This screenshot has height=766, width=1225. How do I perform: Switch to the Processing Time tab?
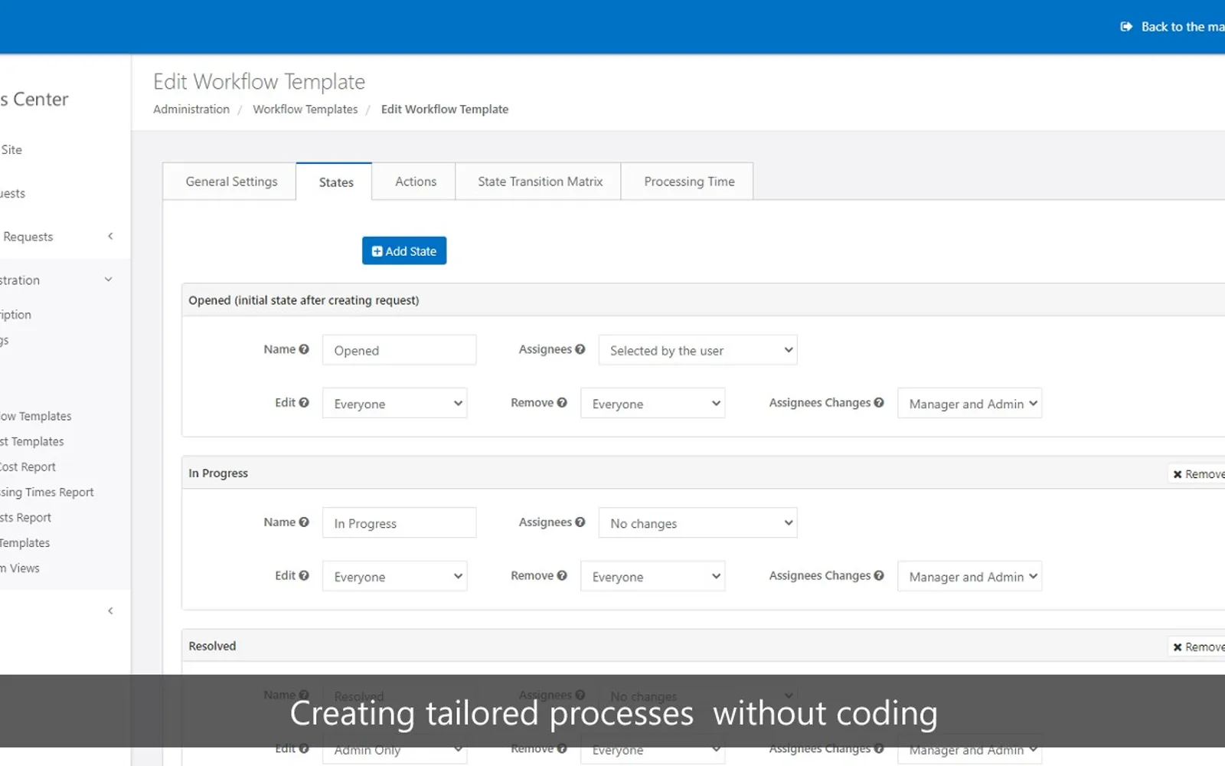point(688,182)
